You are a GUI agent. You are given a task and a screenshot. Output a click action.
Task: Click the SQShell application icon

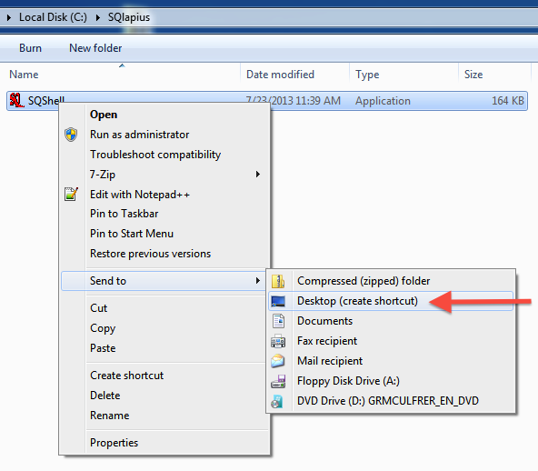click(x=16, y=100)
